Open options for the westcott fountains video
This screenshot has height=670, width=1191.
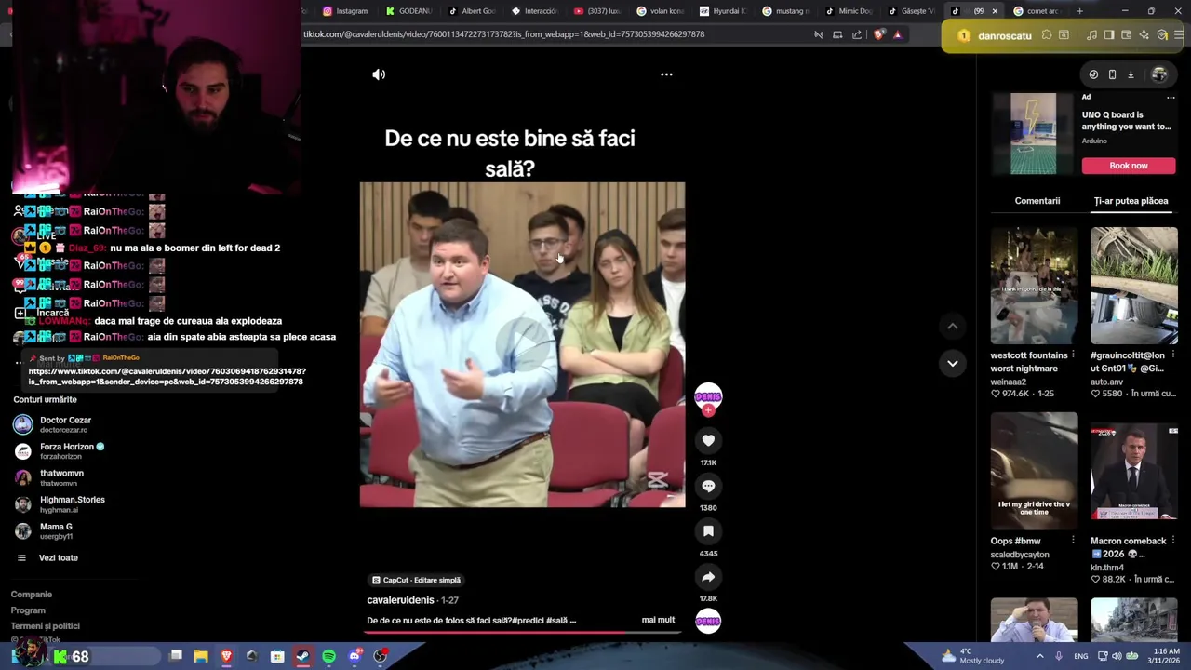pyautogui.click(x=1073, y=355)
